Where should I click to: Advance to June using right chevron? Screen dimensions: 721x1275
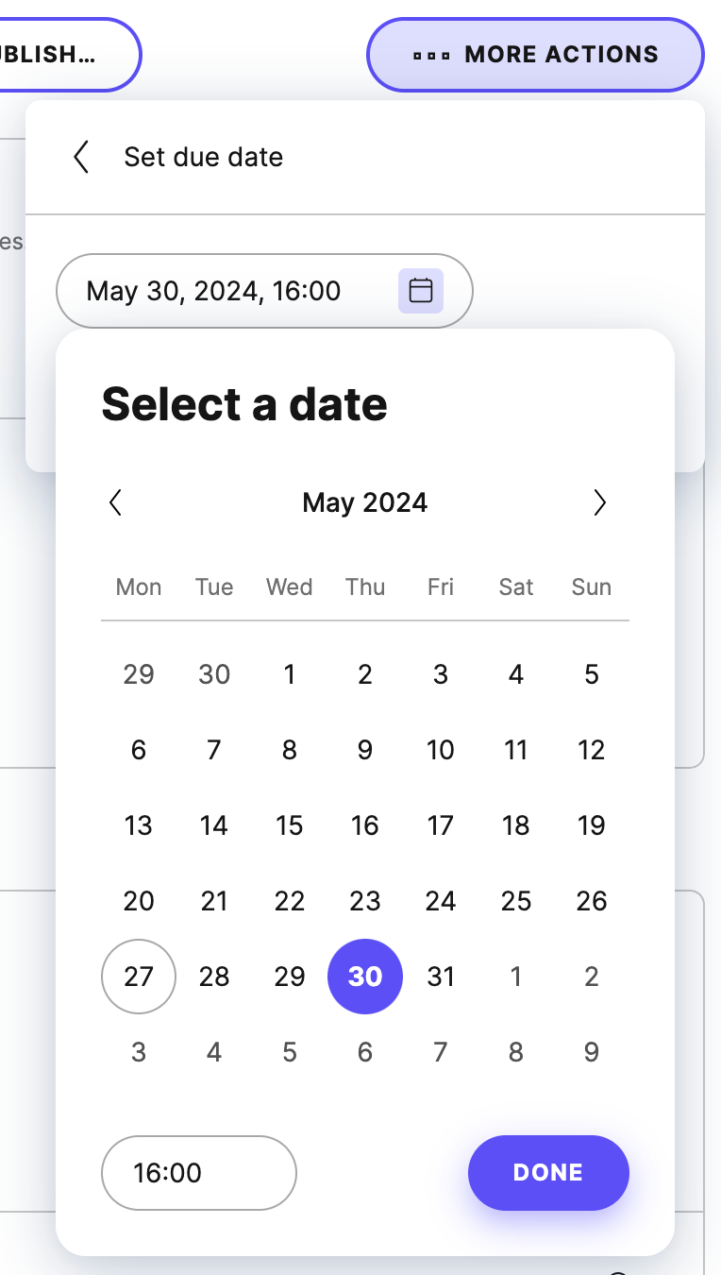click(600, 502)
